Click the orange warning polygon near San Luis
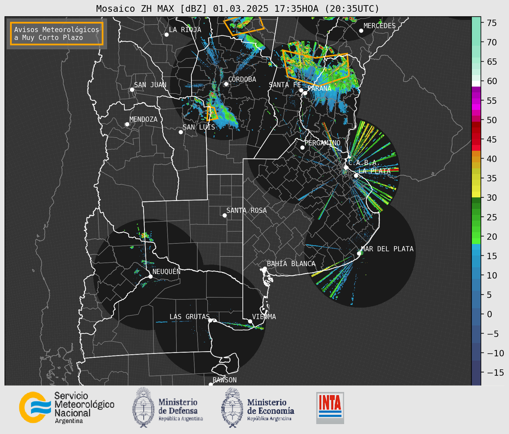 tap(212, 113)
